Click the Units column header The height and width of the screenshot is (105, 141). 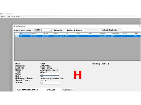(94, 34)
